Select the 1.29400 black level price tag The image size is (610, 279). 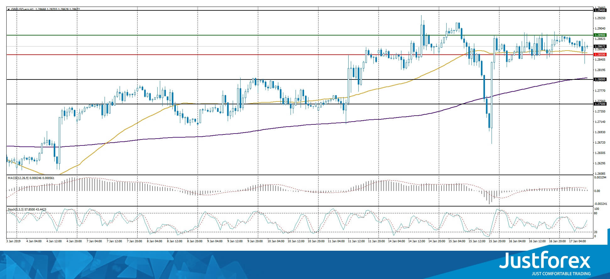point(600,10)
